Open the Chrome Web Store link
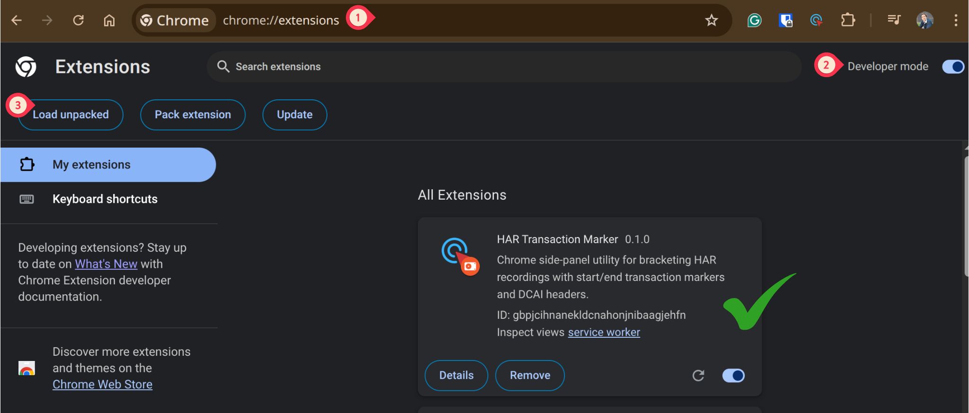Viewport: 969px width, 413px height. coord(103,385)
